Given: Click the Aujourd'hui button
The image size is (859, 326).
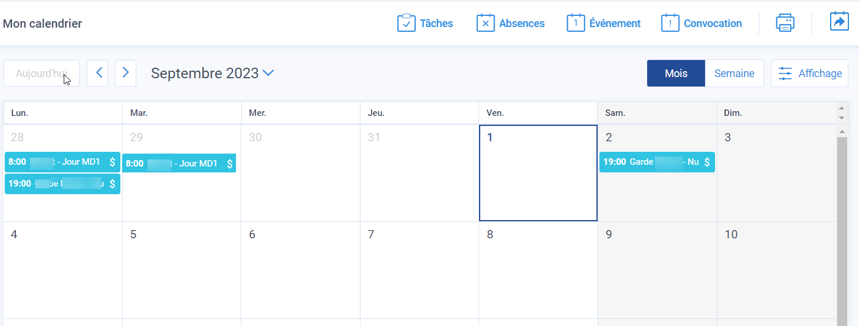Looking at the screenshot, I should (x=41, y=74).
